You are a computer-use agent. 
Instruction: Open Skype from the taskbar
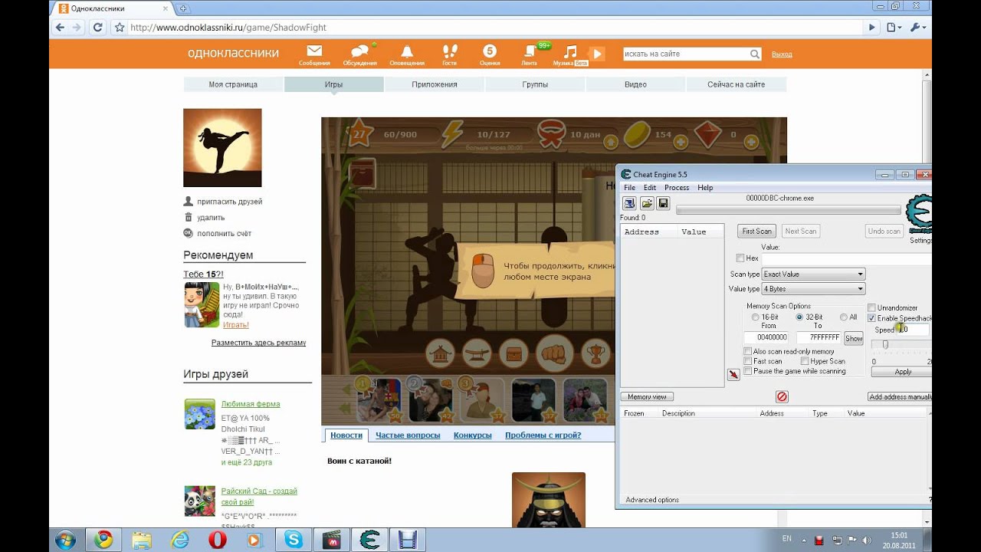[294, 540]
